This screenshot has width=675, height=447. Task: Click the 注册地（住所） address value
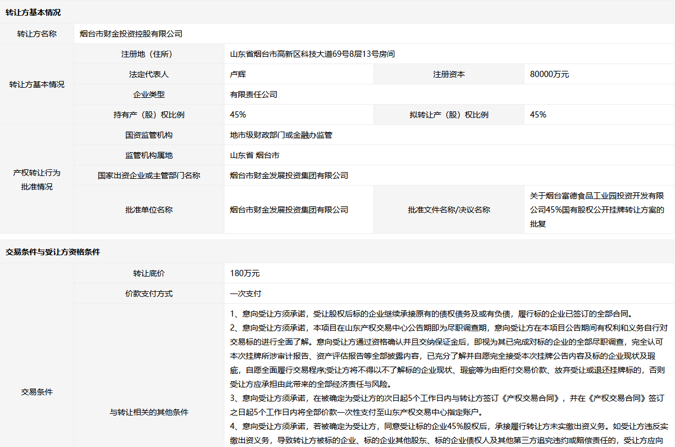point(312,54)
